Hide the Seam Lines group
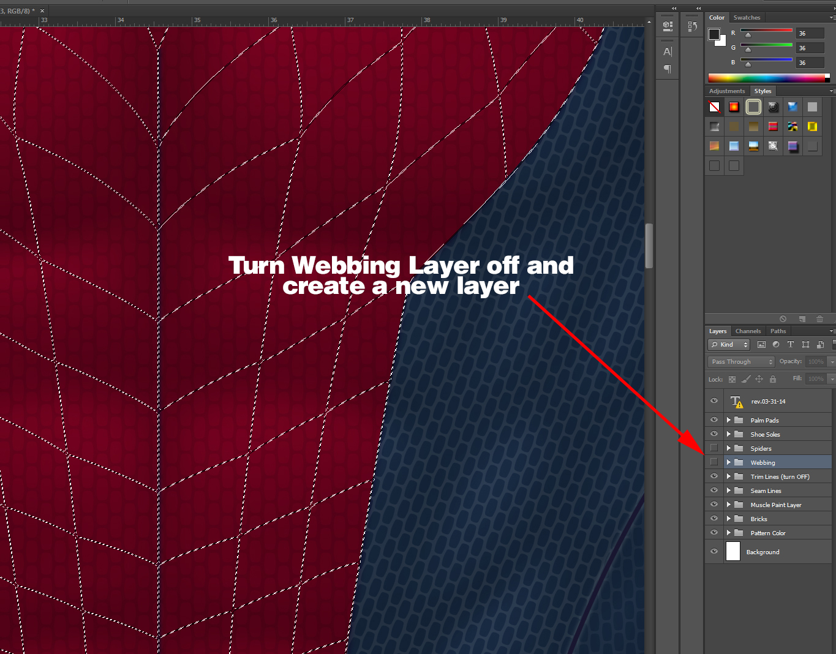The height and width of the screenshot is (654, 836). [714, 491]
